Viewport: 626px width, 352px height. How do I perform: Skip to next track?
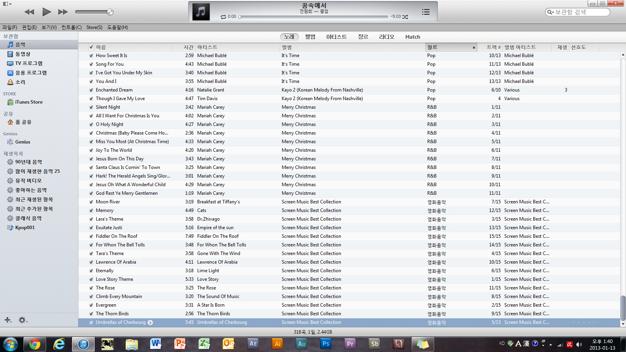(63, 12)
